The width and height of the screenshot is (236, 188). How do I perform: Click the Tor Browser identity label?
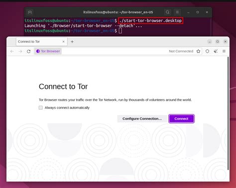coord(48,51)
